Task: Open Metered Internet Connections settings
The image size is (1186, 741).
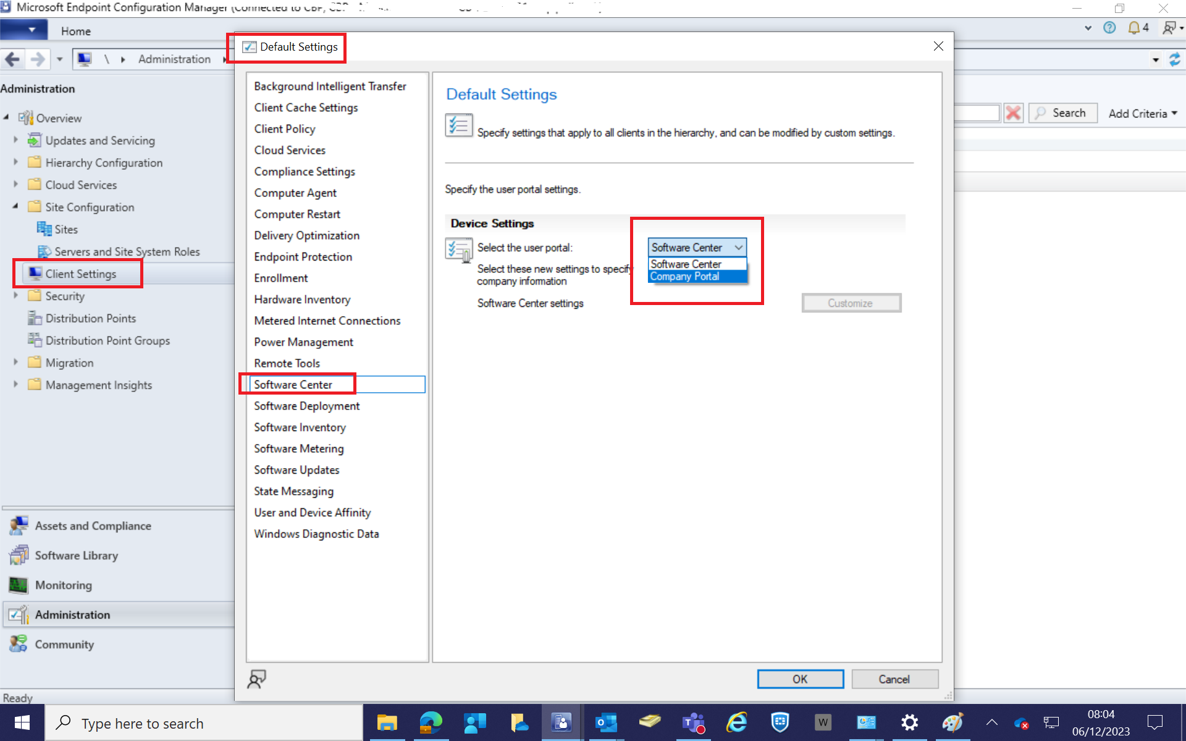Action: pos(327,320)
